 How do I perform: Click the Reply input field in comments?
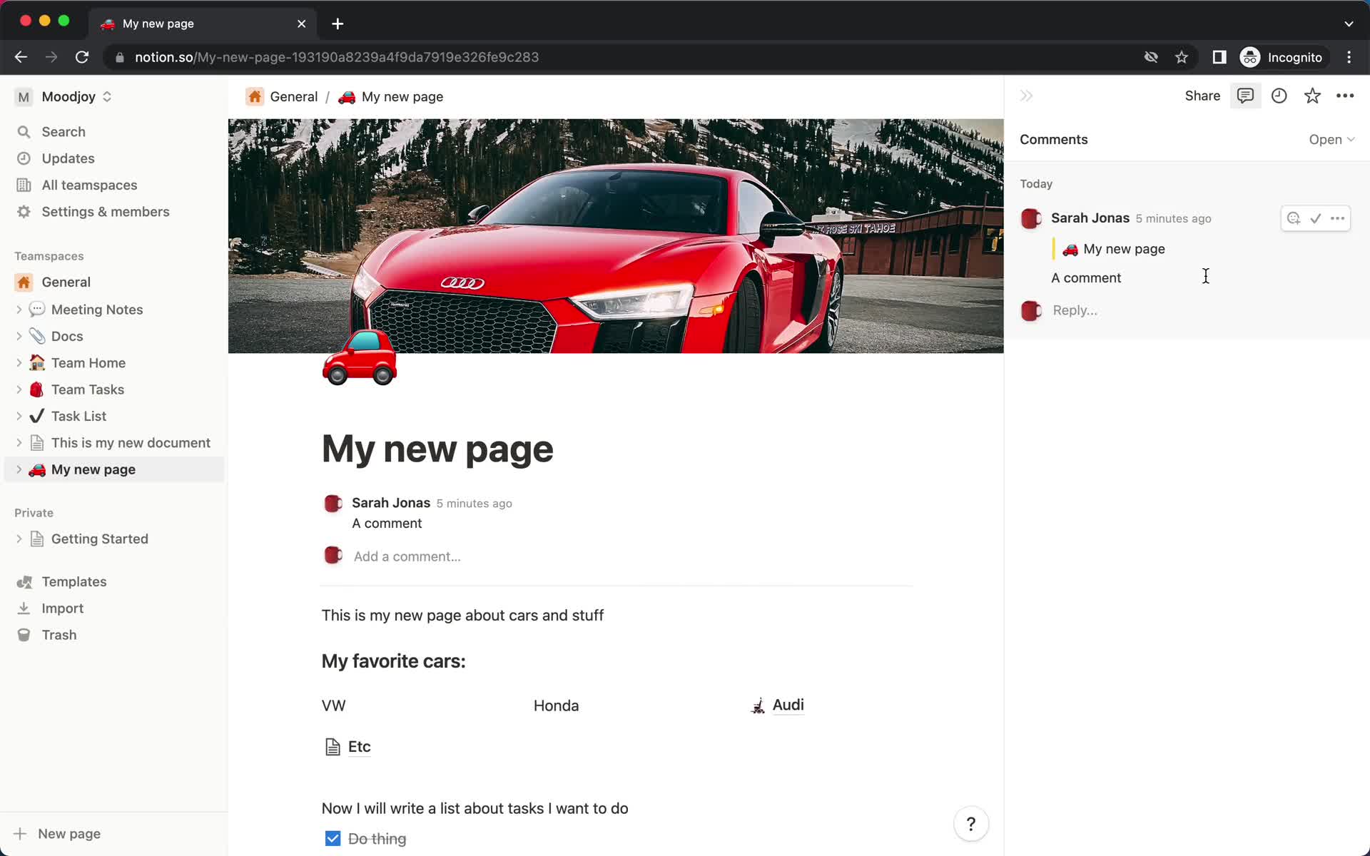(1075, 310)
